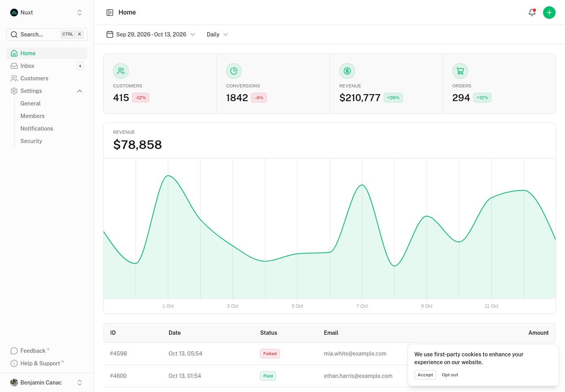Click Opt out of cookies
The image size is (565, 392).
click(x=450, y=375)
